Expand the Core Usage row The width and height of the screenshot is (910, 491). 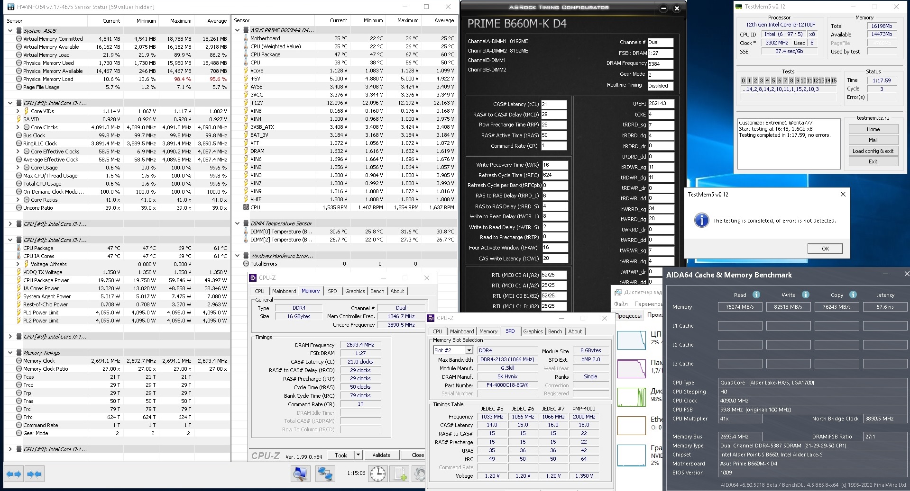(18, 168)
